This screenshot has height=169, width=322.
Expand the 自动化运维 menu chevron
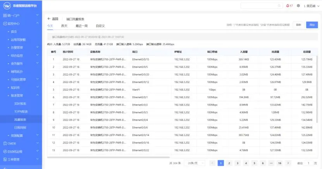[37, 151]
